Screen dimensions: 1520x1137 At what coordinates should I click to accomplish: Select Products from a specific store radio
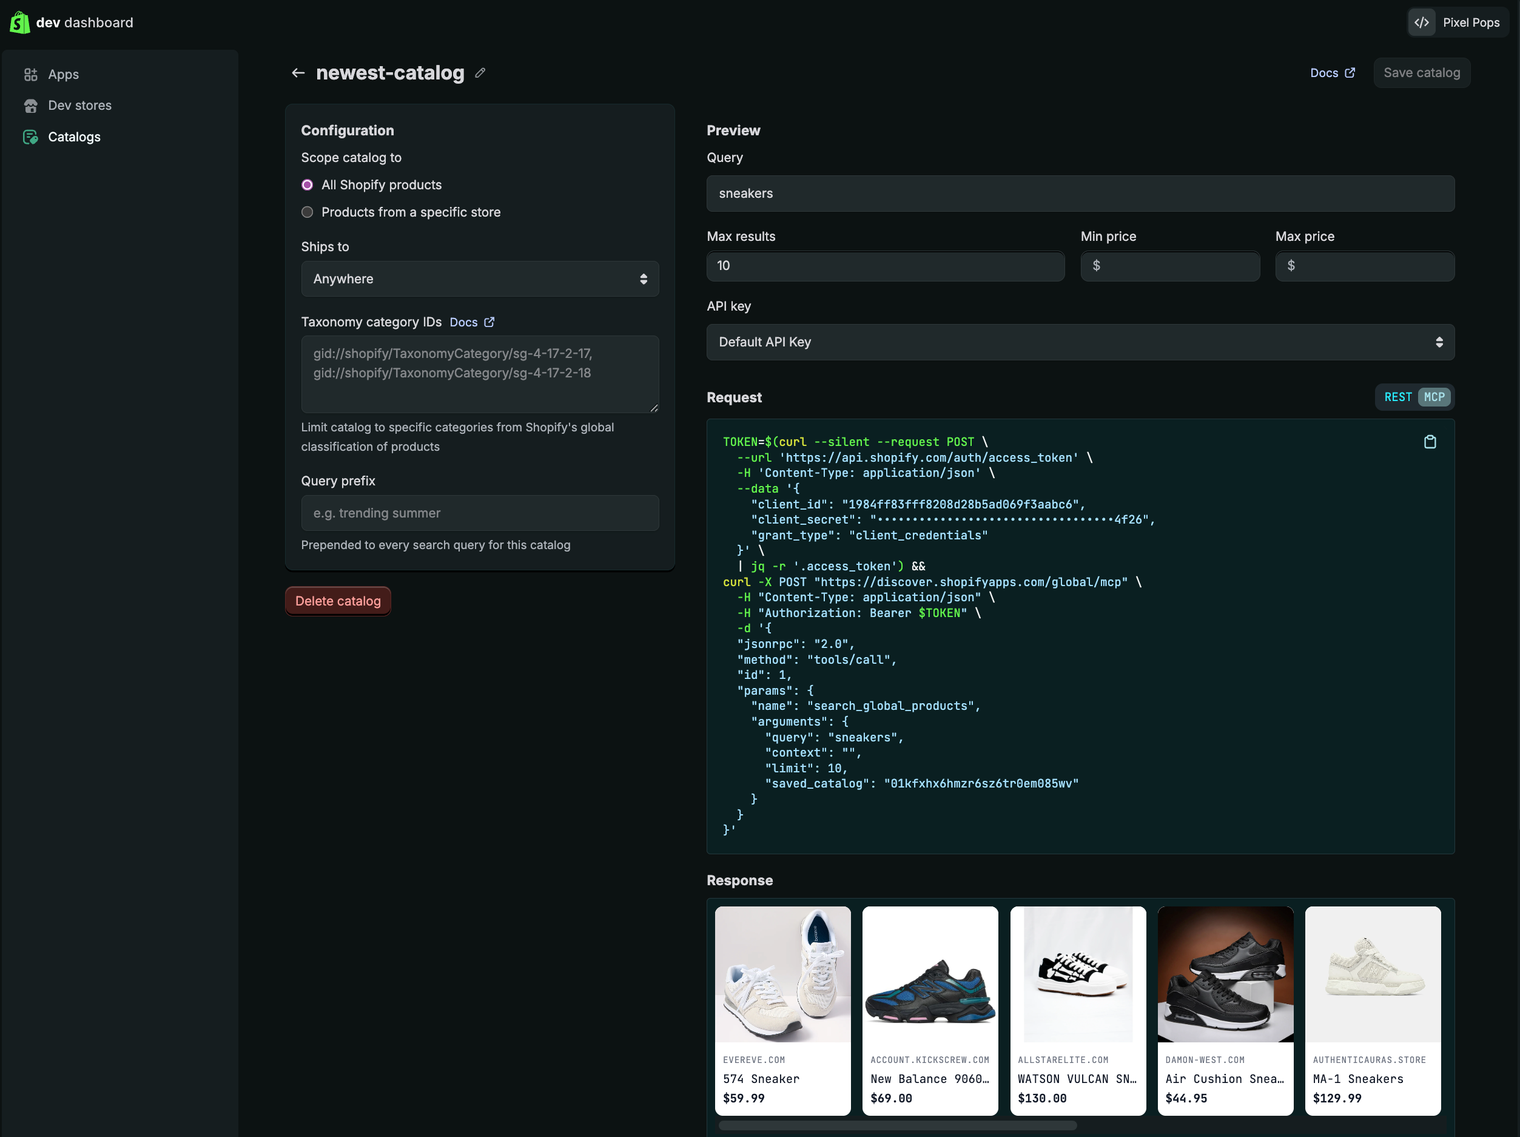[307, 212]
